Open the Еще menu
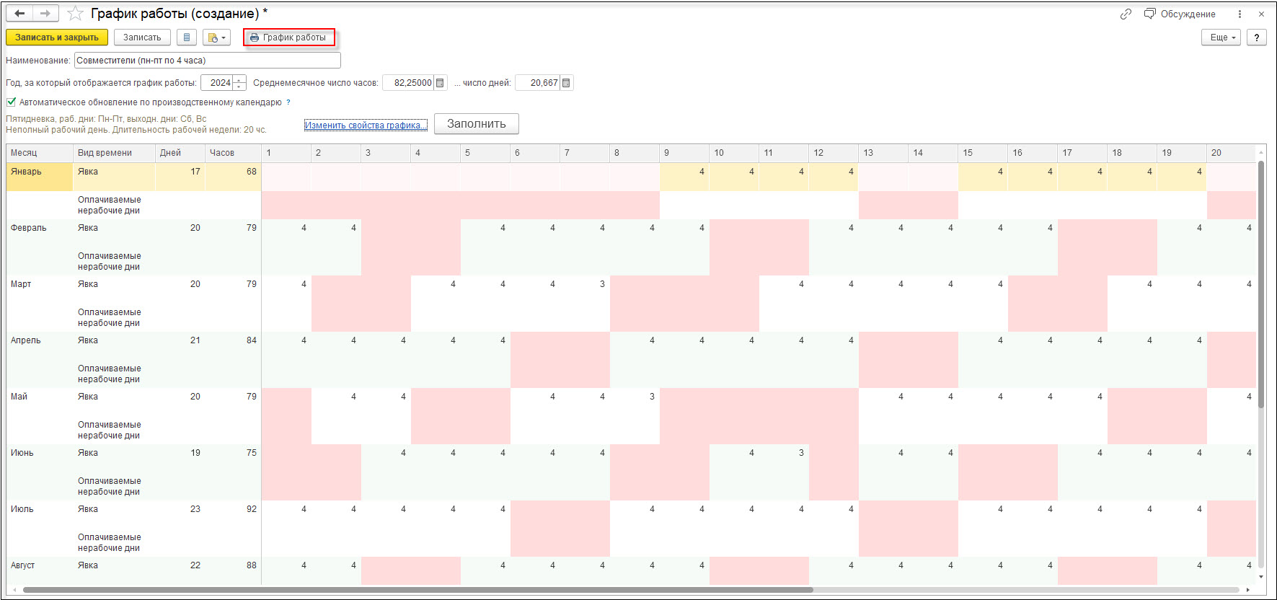 point(1221,37)
